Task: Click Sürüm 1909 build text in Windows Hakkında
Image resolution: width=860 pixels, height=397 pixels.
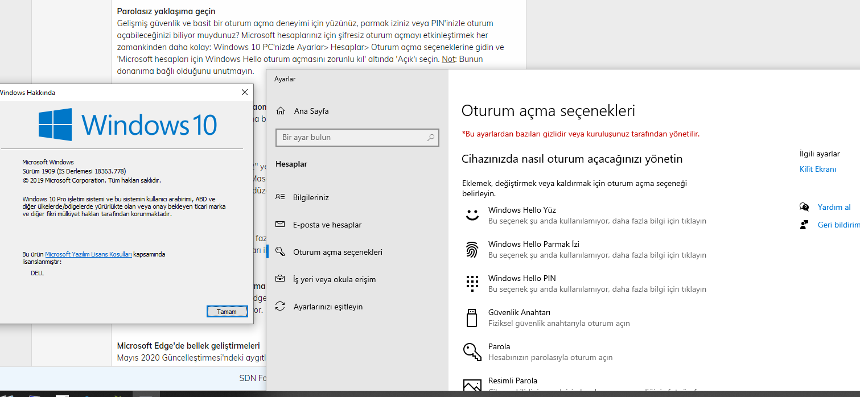Action: tap(74, 171)
